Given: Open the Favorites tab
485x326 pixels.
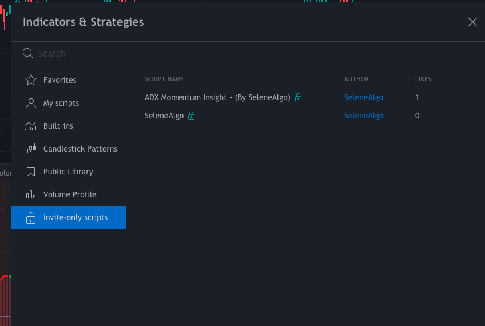Looking at the screenshot, I should (x=59, y=80).
